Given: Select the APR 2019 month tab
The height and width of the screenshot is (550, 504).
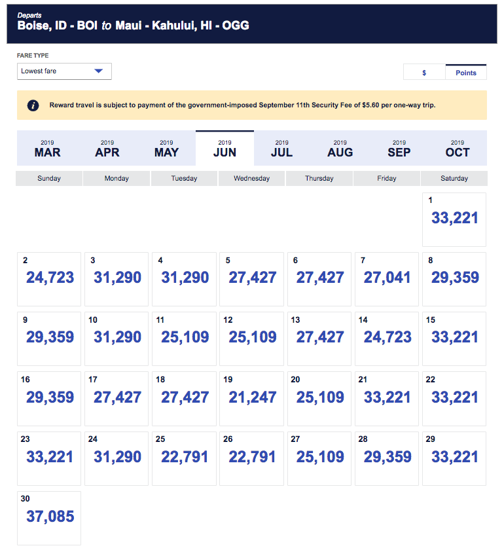Looking at the screenshot, I should coord(107,148).
